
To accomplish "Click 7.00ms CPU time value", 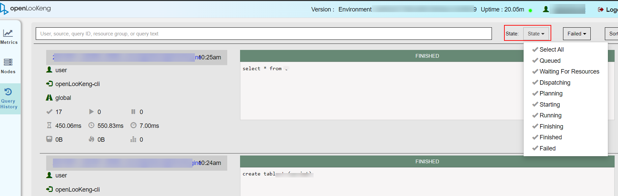I will (x=149, y=126).
